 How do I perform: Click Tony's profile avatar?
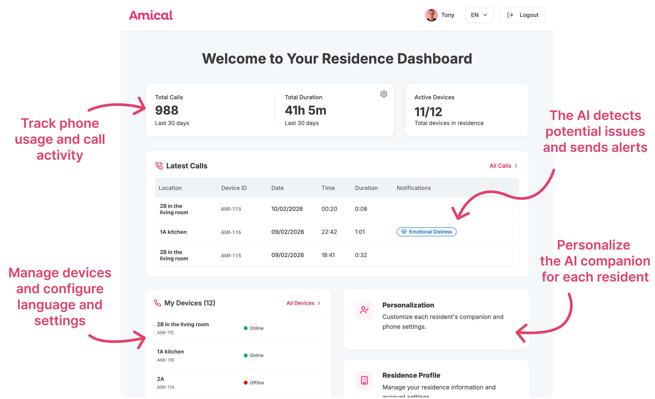coord(432,15)
